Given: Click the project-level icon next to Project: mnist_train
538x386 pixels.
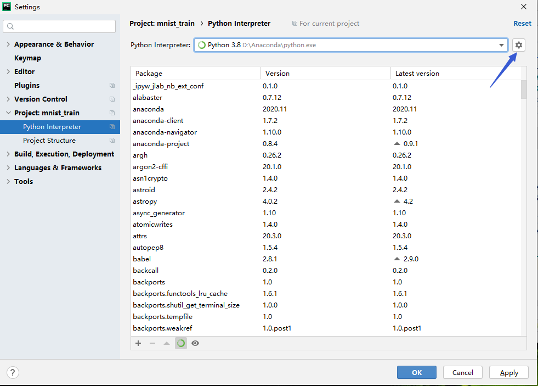Looking at the screenshot, I should click(112, 113).
